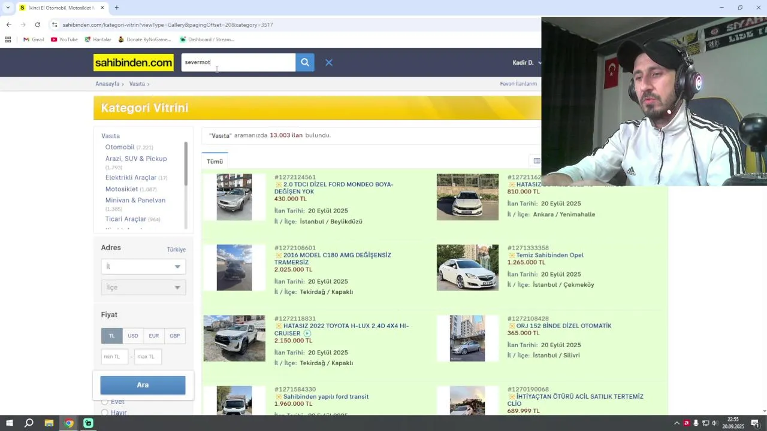This screenshot has height=431, width=767.
Task: Open the Elektrikli Araçlar category
Action: point(131,178)
